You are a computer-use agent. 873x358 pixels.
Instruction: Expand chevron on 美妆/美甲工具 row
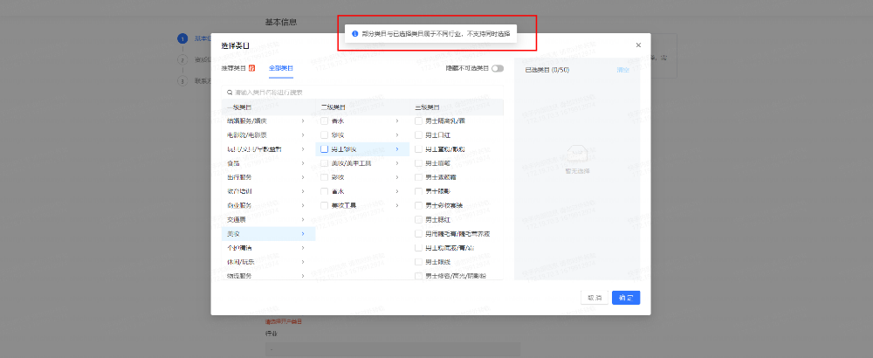pyautogui.click(x=397, y=163)
